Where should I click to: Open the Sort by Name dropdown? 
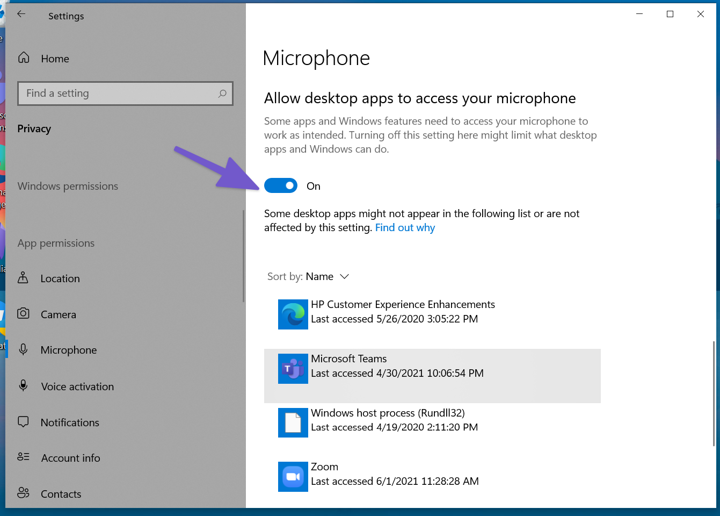[x=308, y=276]
